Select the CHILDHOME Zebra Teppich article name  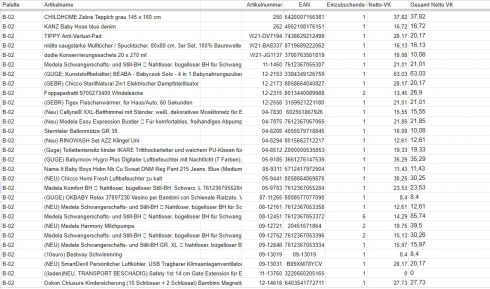click(102, 17)
